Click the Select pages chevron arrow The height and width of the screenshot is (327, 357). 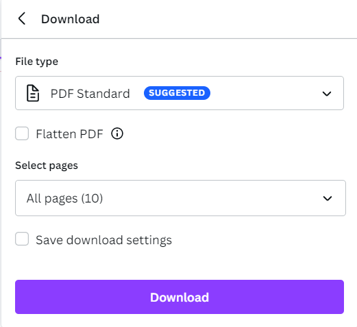tap(328, 198)
